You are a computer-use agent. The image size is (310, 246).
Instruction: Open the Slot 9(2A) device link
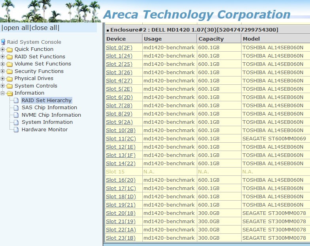[x=119, y=122]
